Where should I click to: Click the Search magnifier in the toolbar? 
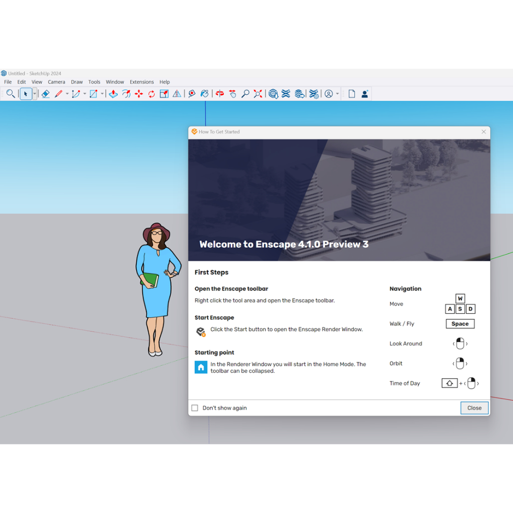click(x=10, y=94)
